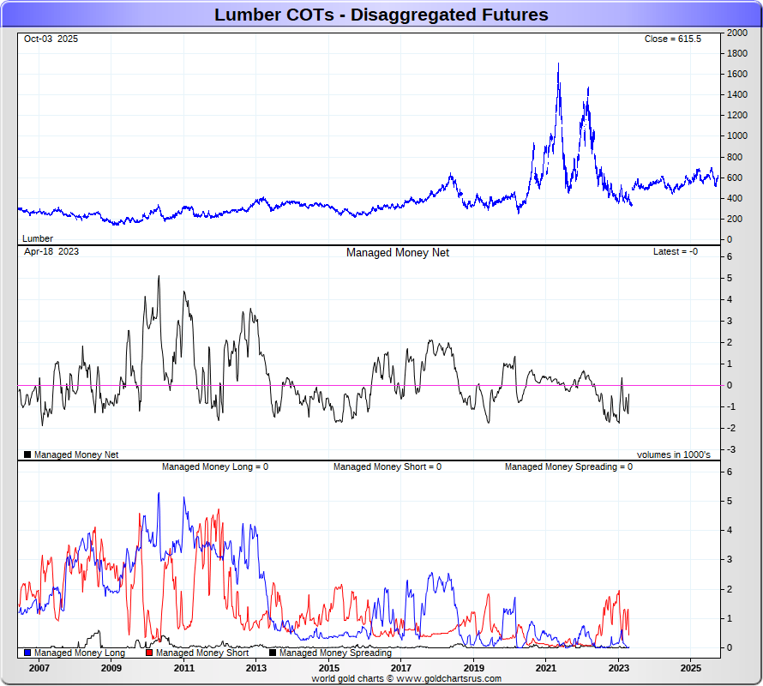The width and height of the screenshot is (763, 686).
Task: Click the 2025 x-axis label
Action: pos(691,668)
